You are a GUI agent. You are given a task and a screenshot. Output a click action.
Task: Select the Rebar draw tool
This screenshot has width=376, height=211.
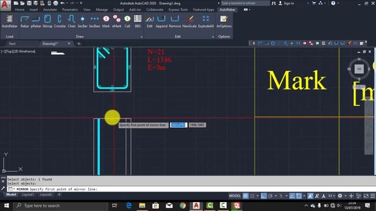coord(25,22)
